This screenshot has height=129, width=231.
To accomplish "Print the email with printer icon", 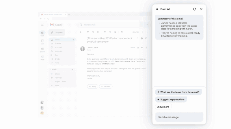I will pos(142,38).
